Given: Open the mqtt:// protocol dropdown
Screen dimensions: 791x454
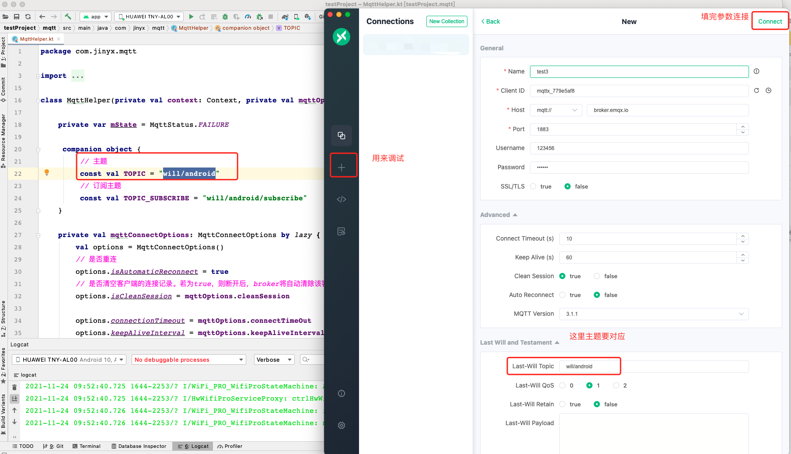Looking at the screenshot, I should pos(556,110).
